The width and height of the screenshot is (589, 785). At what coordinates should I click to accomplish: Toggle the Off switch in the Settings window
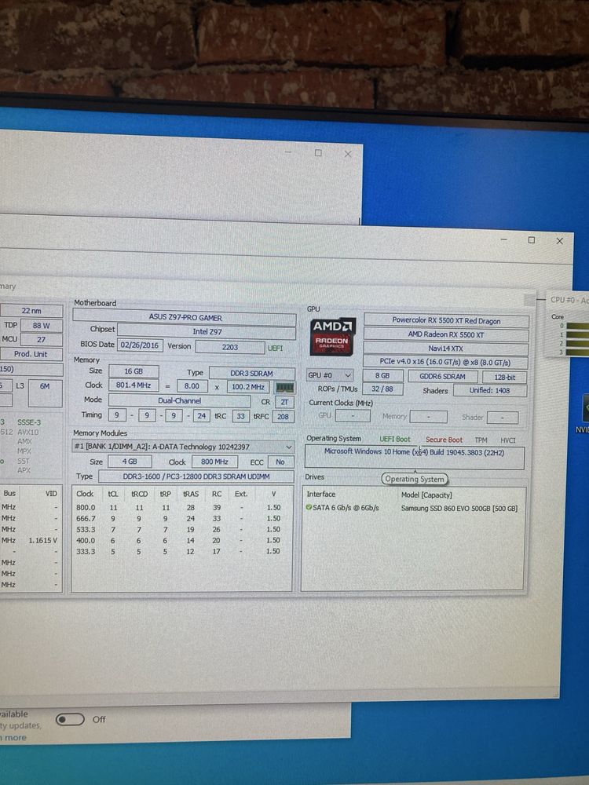click(70, 719)
